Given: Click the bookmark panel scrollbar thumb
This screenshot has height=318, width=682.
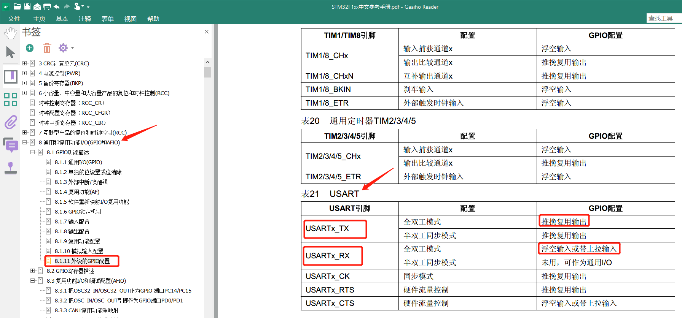Looking at the screenshot, I should click(x=207, y=72).
